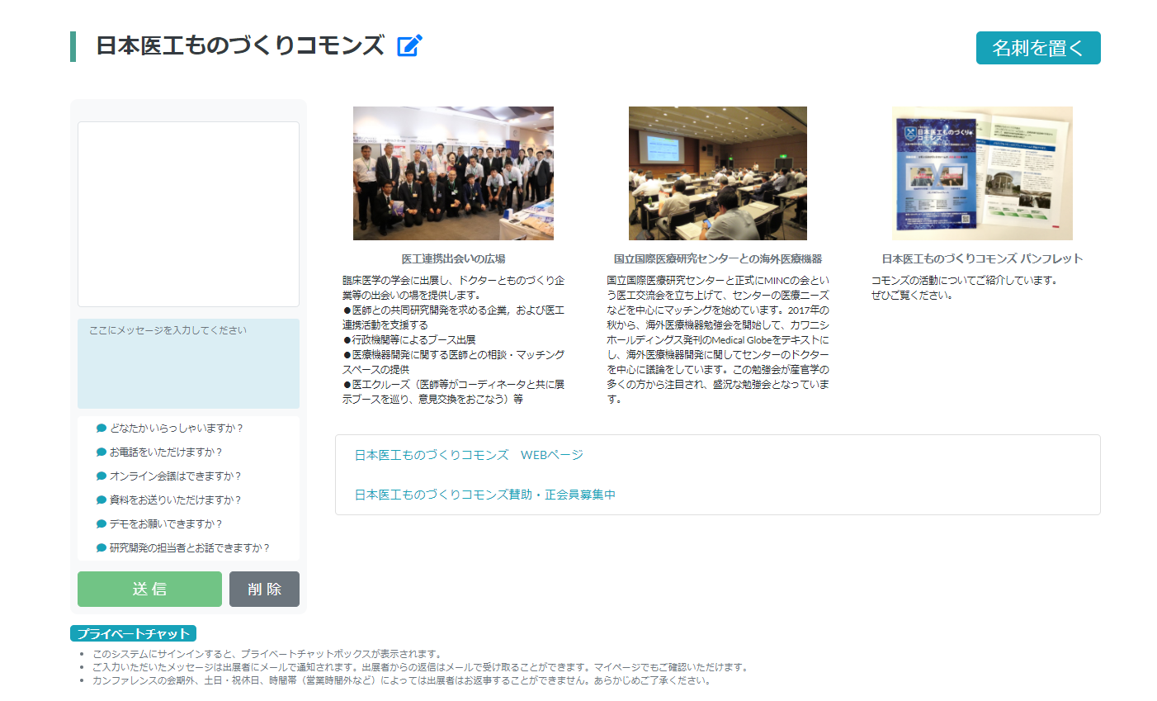This screenshot has width=1157, height=701.
Task: Click speech bubble icon beside デモをお願いできますか
Action: pos(102,524)
